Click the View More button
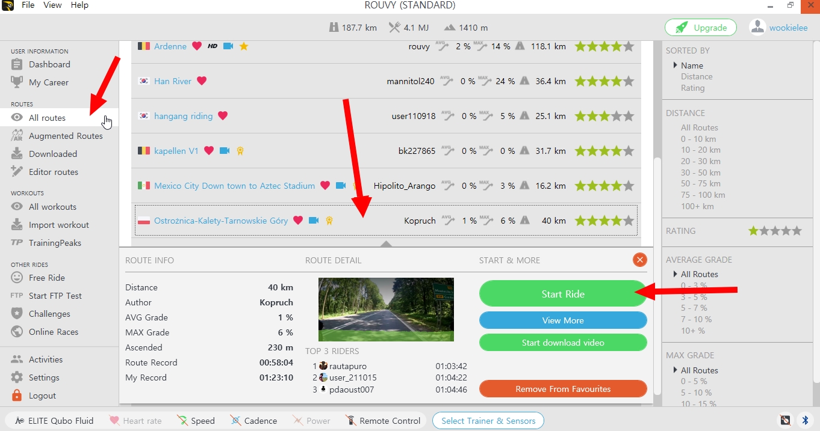 [x=563, y=320]
